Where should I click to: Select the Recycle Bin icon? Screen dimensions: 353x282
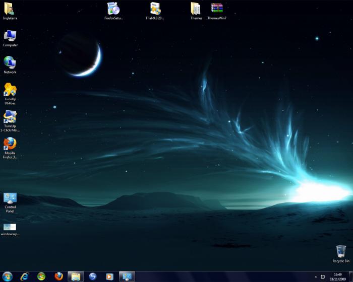tap(341, 254)
